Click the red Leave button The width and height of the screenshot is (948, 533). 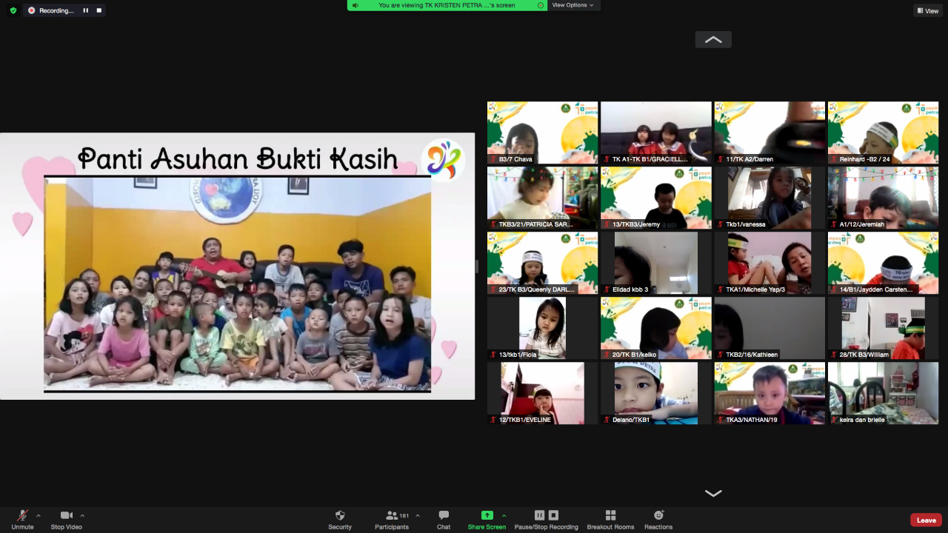926,520
